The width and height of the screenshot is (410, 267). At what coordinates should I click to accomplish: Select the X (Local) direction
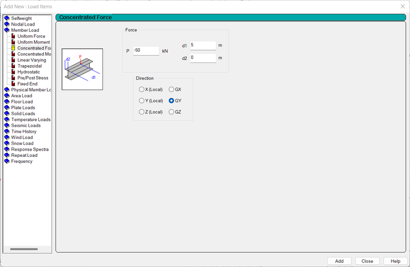[141, 90]
